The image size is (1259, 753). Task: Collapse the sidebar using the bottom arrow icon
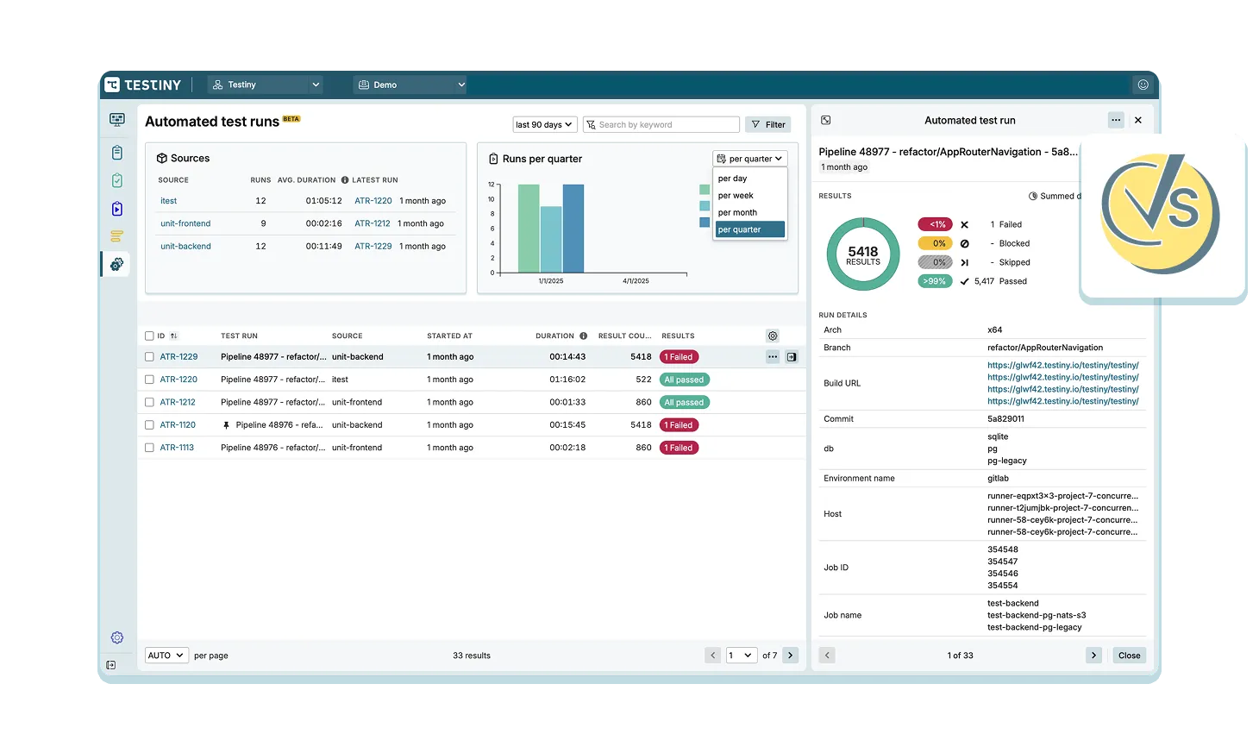pos(110,665)
